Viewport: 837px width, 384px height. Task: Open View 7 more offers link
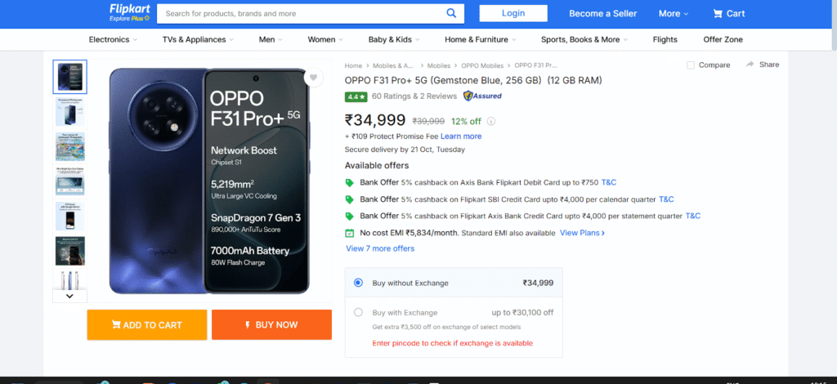coord(380,248)
